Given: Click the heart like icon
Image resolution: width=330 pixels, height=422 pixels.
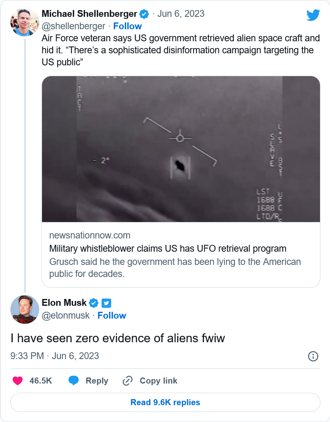Looking at the screenshot, I should 18,381.
